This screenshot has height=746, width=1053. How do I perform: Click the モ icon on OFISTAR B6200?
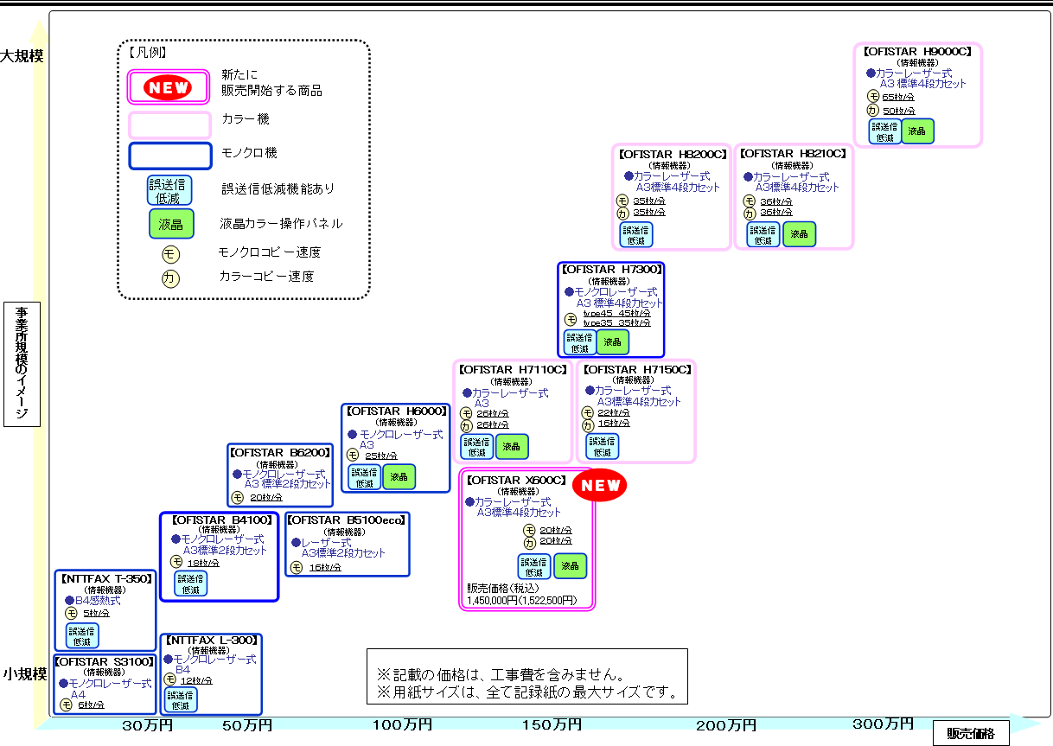pyautogui.click(x=238, y=497)
